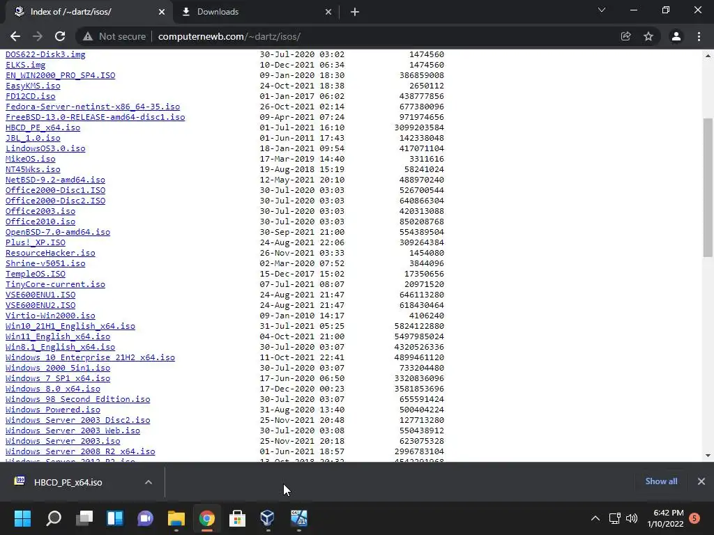The width and height of the screenshot is (714, 535).
Task: Bookmark this page with the star icon
Action: click(x=648, y=36)
